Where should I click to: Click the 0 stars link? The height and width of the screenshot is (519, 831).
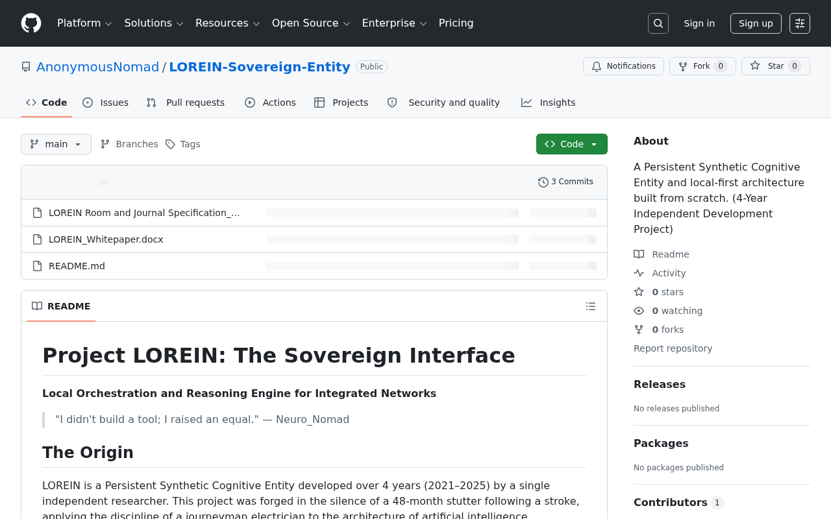[x=658, y=292]
